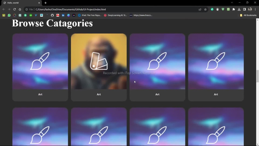Click the third top-row Art card image

[x=157, y=61]
